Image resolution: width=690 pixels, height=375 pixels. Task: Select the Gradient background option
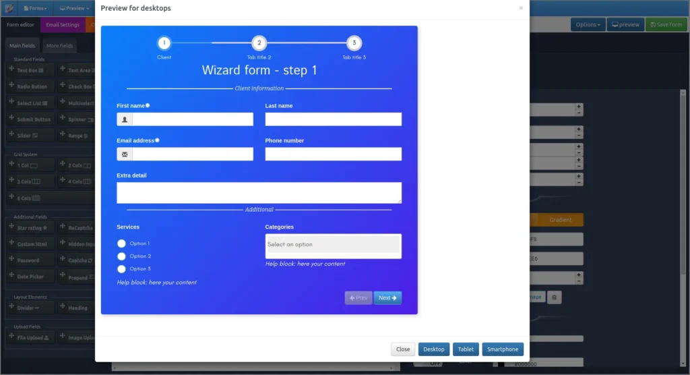[560, 219]
